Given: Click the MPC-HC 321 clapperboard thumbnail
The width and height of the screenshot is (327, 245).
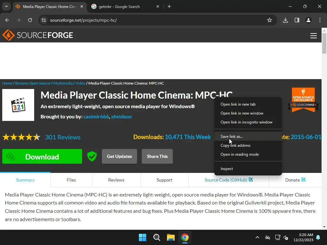Looking at the screenshot, I should click(18, 105).
